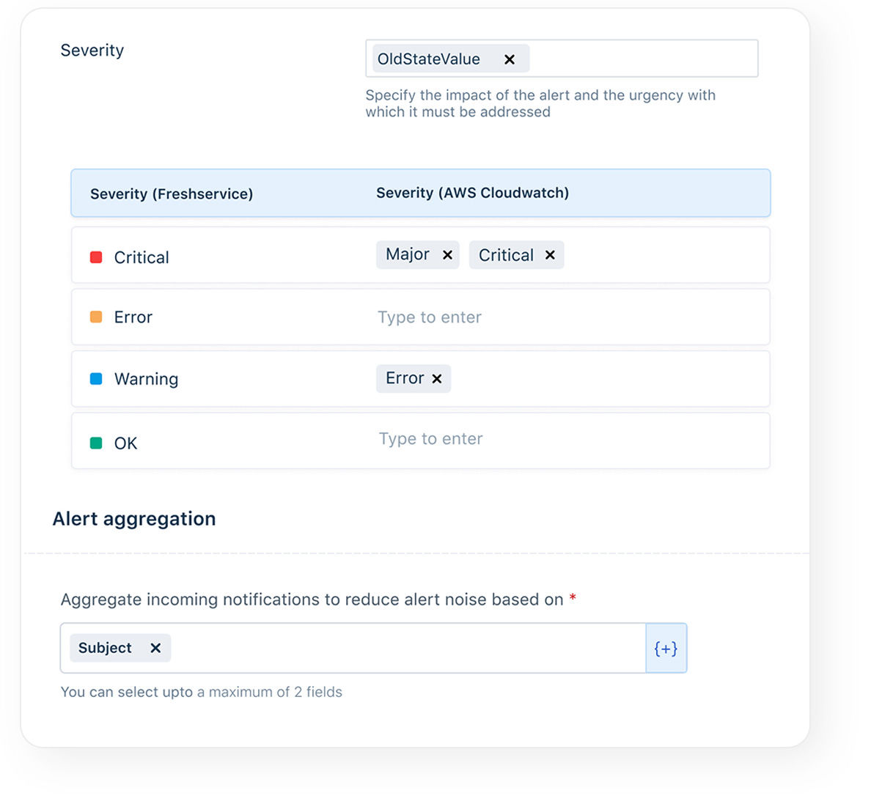Click the Alert aggregation heading
Screen dimensions: 871x804
coord(133,519)
